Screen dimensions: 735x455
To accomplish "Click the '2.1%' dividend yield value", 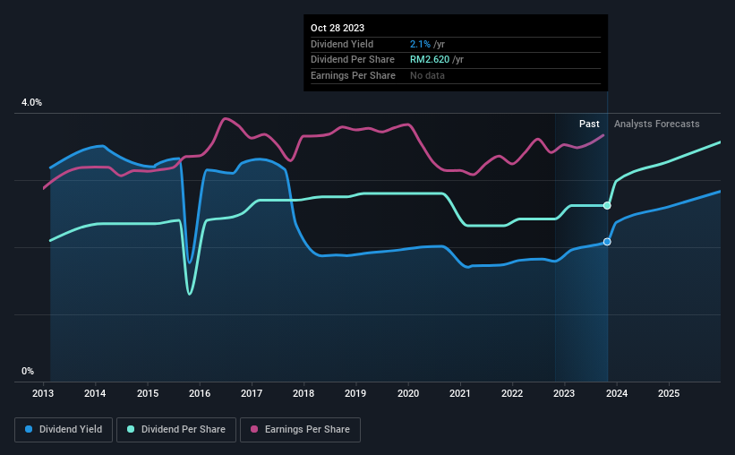I will [420, 44].
